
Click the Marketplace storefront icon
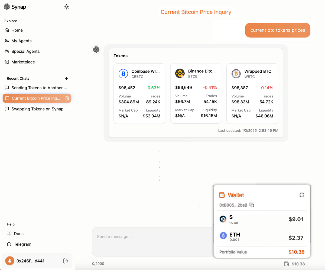(7, 62)
